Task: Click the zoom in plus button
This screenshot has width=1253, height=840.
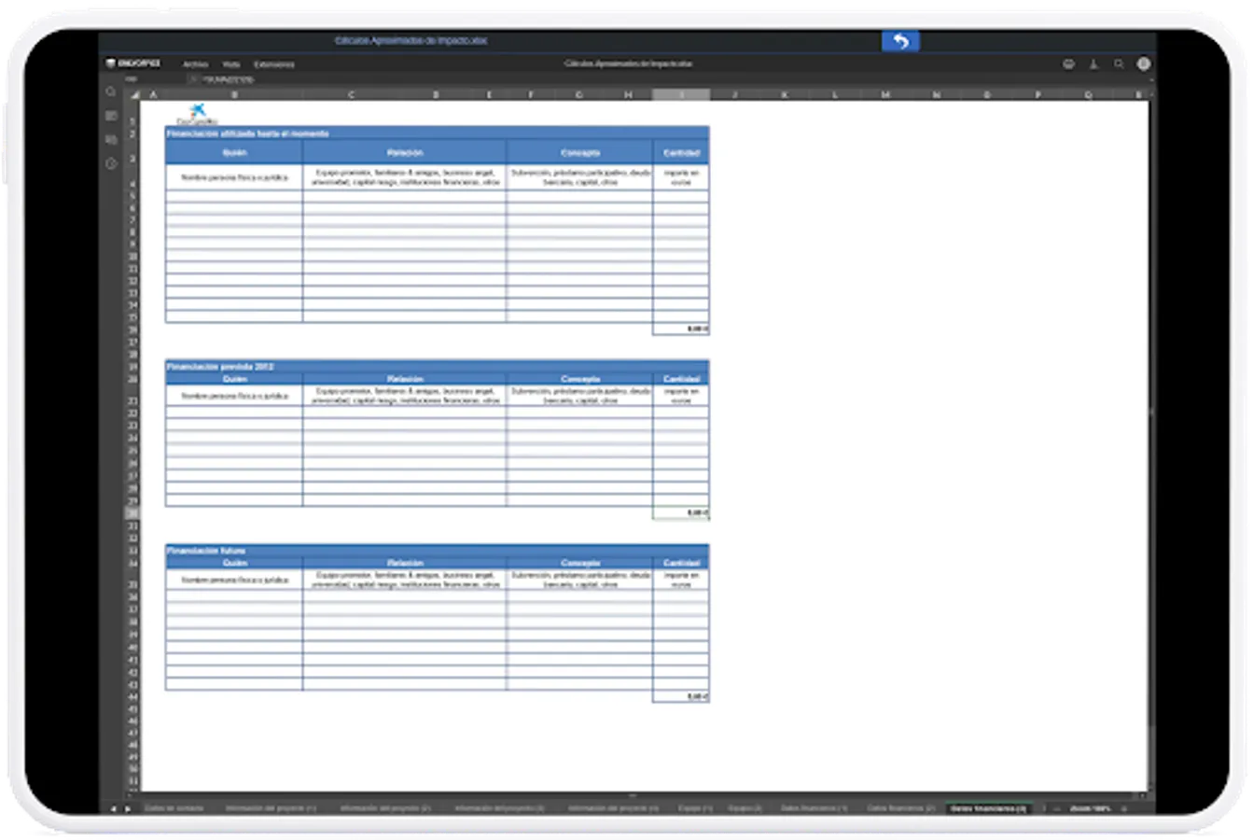Action: click(1123, 808)
